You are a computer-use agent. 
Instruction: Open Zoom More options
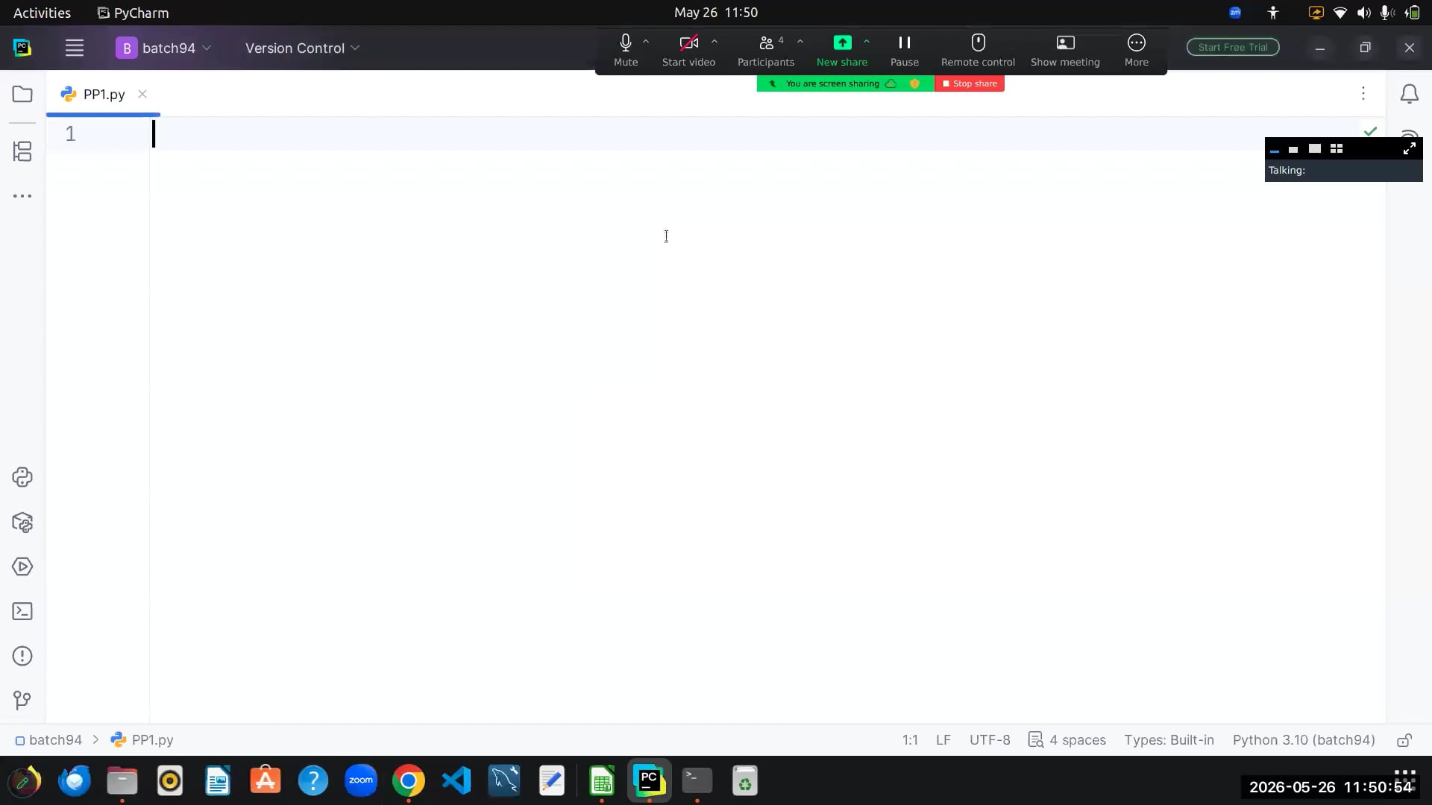pyautogui.click(x=1136, y=50)
